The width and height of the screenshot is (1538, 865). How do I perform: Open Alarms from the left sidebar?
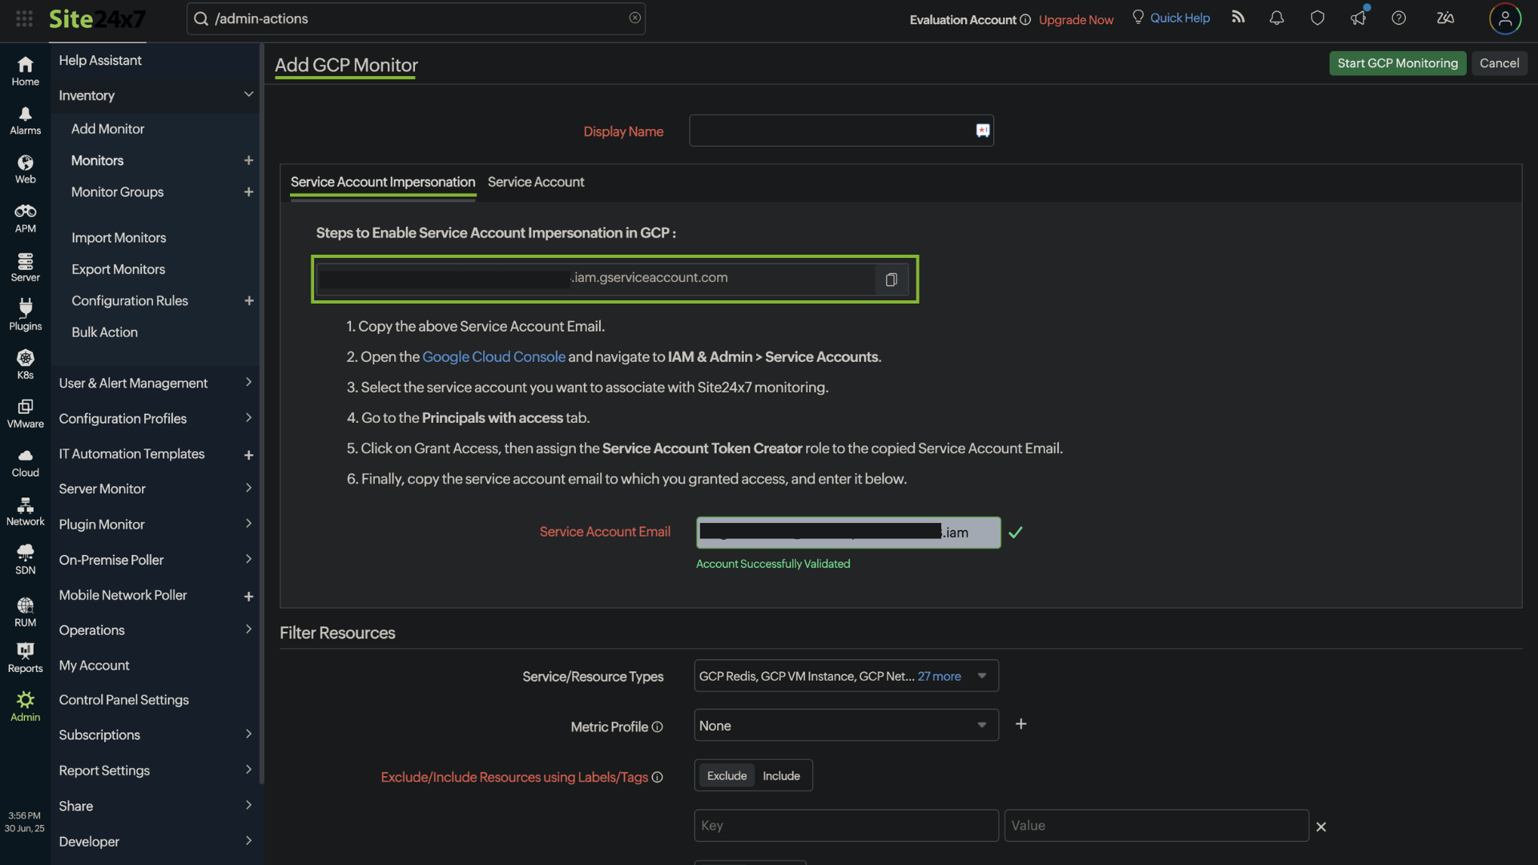(x=25, y=119)
